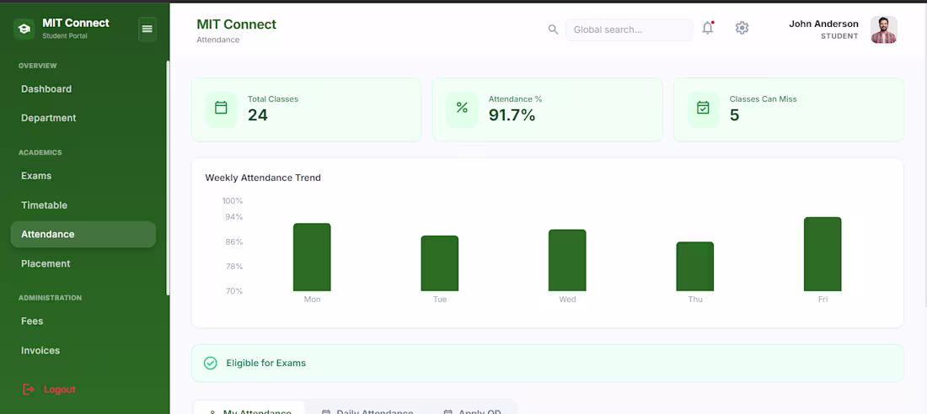Image resolution: width=927 pixels, height=414 pixels.
Task: Click the STUDENT role label
Action: [x=839, y=37]
